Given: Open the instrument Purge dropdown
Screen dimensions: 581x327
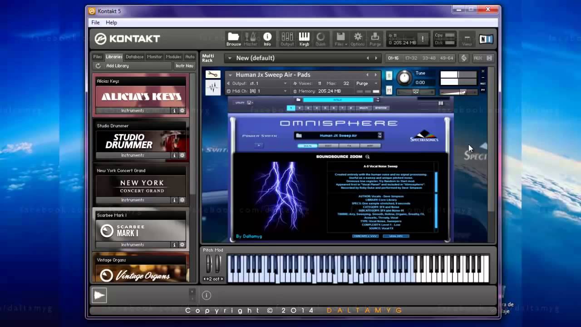Looking at the screenshot, I should pos(367,84).
